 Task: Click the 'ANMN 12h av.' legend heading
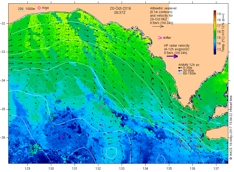(189, 65)
